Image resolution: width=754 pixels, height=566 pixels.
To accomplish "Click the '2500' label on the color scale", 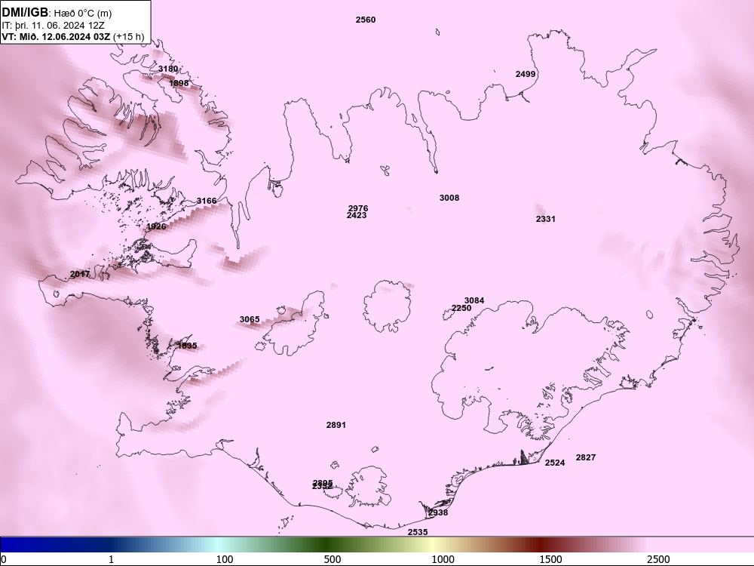I will point(657,560).
